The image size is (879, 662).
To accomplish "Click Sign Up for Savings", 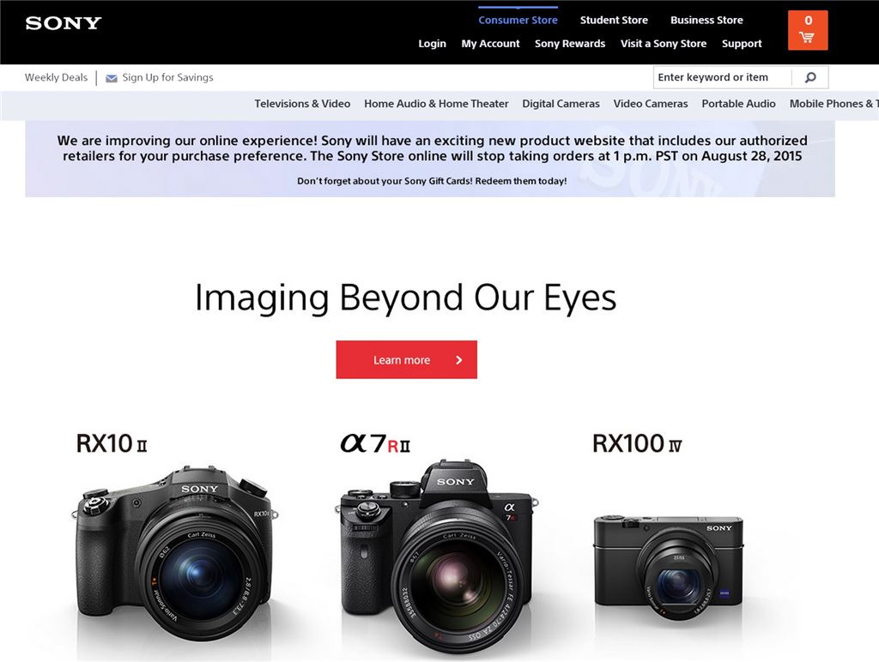I will tap(167, 77).
